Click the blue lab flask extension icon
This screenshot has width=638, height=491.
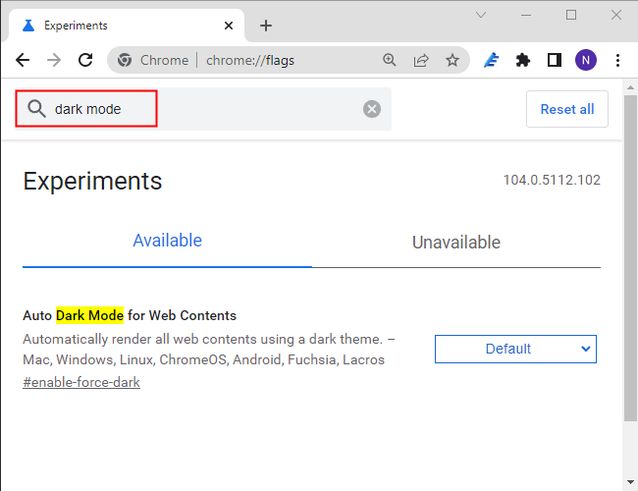pos(493,60)
